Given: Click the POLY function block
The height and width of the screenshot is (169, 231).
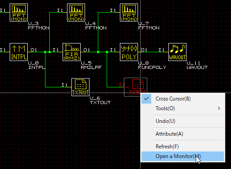Looking at the screenshot, I should pyautogui.click(x=129, y=52).
